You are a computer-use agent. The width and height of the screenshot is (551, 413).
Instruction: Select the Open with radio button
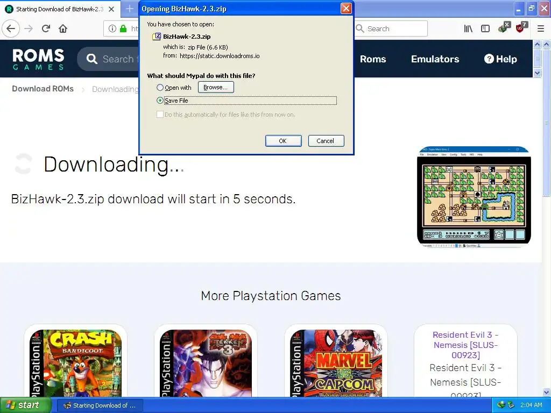point(160,88)
